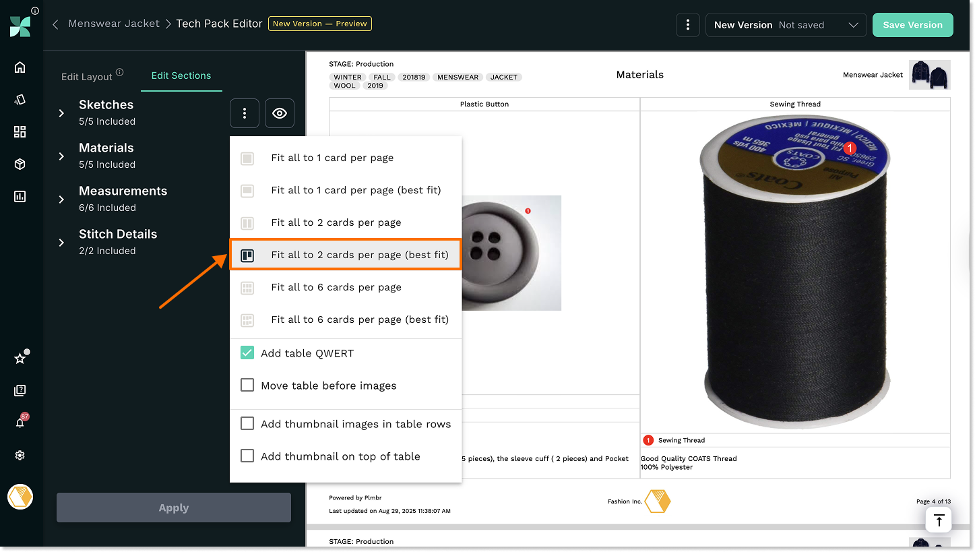Screen dimensions: 975x552
Task: Select Fit all to 6 cards per page
Action: [336, 287]
